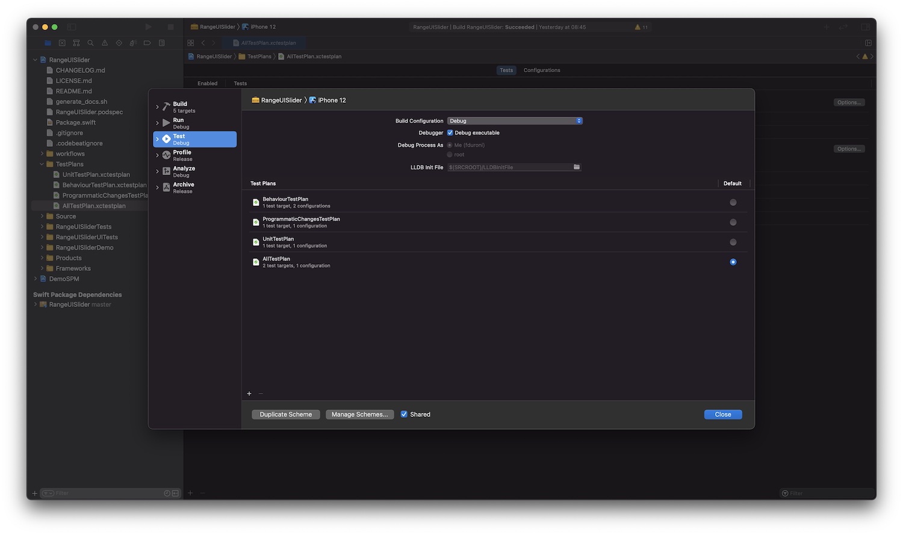Add a test plan with plus button
This screenshot has height=535, width=903.
(249, 394)
